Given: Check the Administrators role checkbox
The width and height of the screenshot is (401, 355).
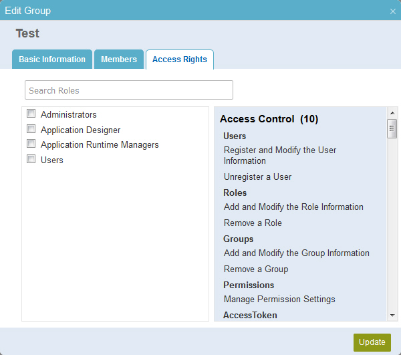Looking at the screenshot, I should (x=31, y=113).
